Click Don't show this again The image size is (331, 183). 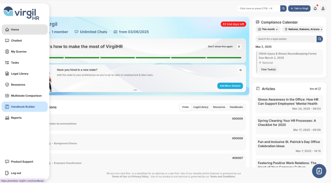click(220, 46)
